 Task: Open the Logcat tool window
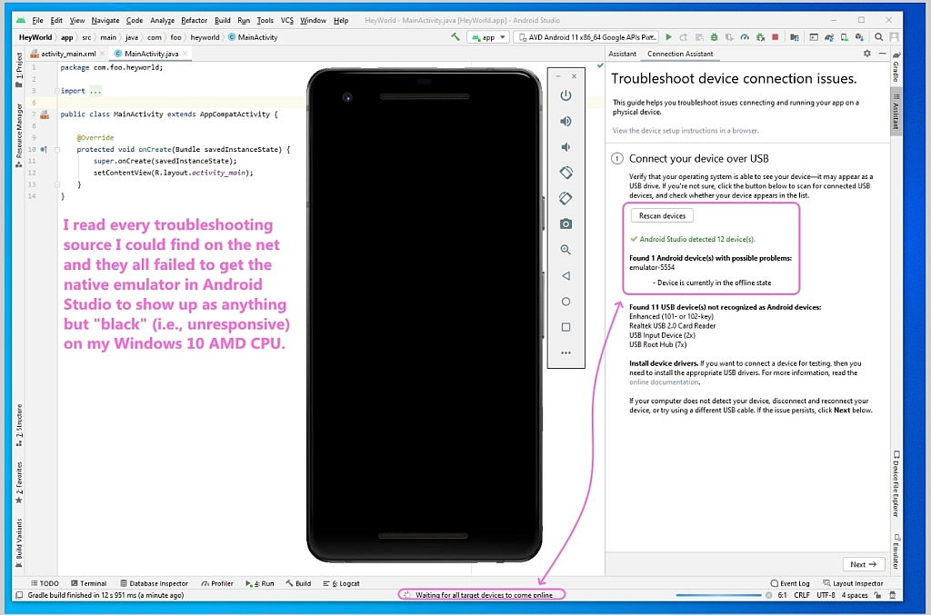click(x=342, y=583)
